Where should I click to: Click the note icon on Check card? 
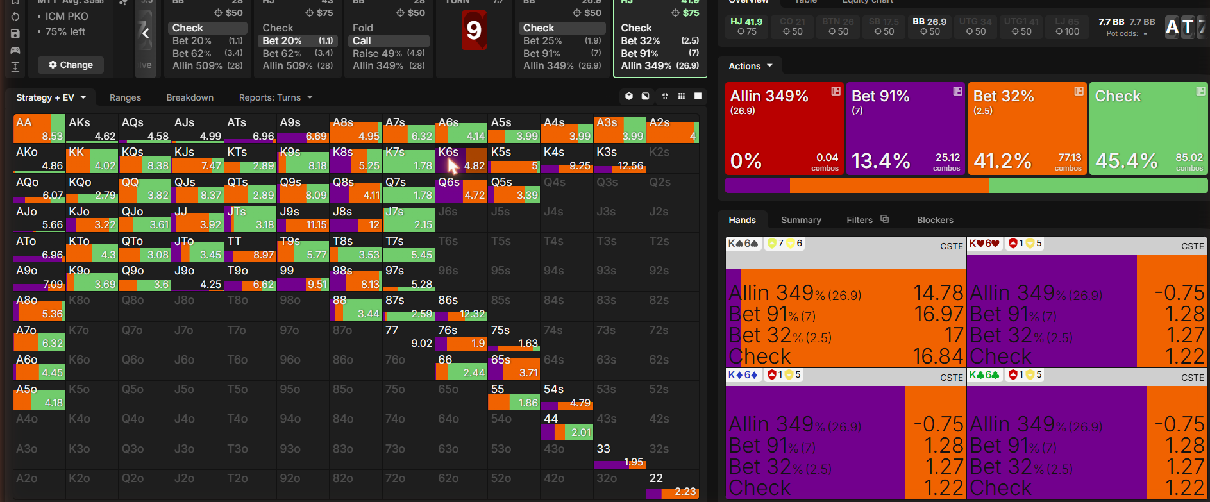[x=1200, y=92]
